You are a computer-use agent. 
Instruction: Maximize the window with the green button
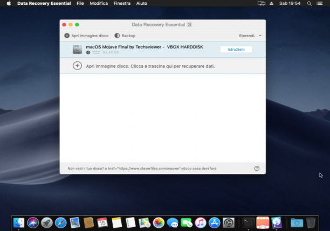77,25
